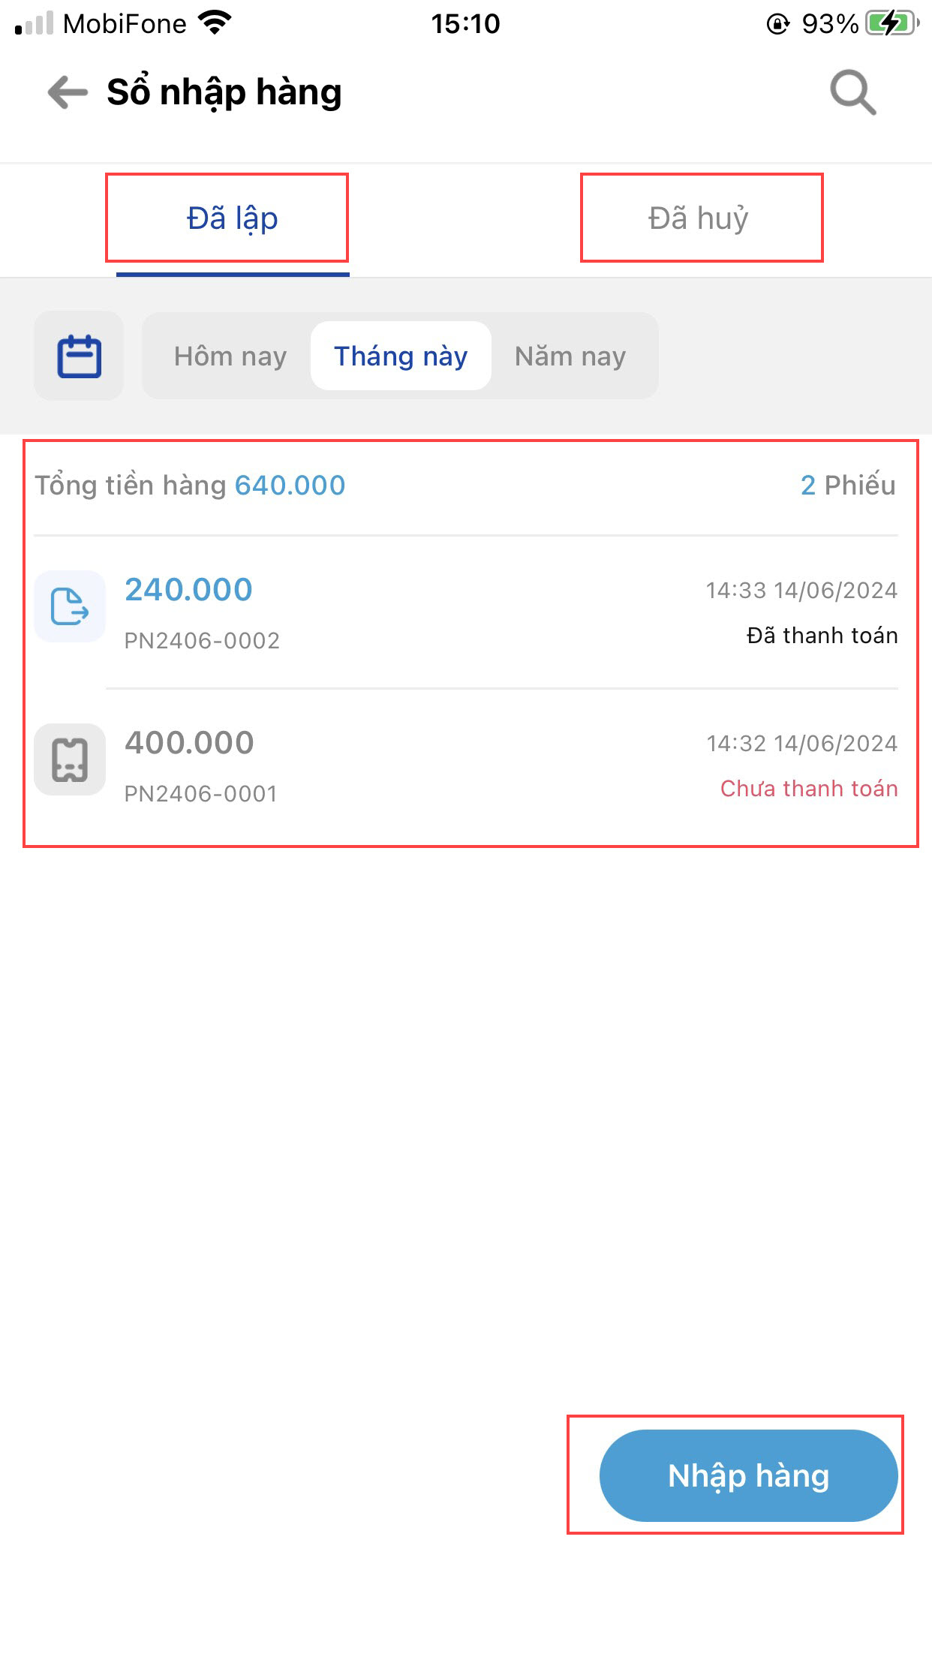The height and width of the screenshot is (1657, 932).
Task: Open receipt amount 400.000
Action: [189, 743]
